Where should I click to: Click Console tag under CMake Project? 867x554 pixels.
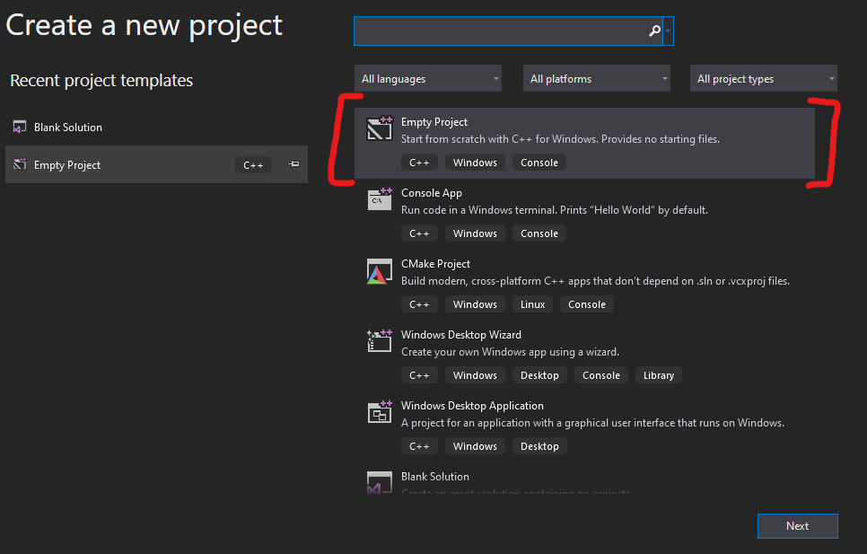point(587,304)
